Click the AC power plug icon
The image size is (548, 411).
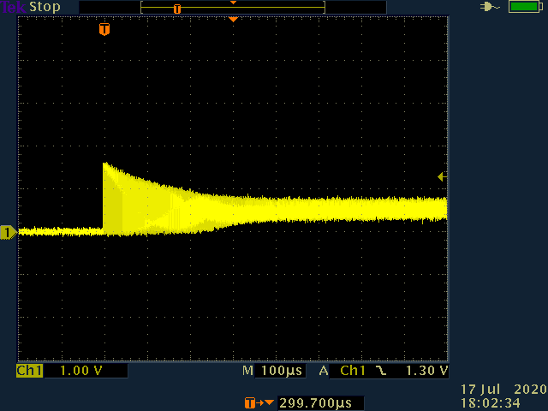490,7
